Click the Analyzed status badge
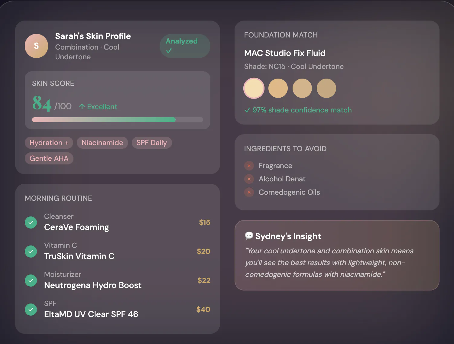This screenshot has height=344, width=454. click(x=185, y=46)
